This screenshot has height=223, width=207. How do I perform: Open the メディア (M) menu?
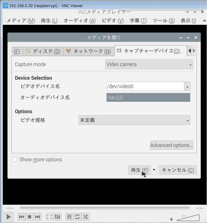[x=21, y=20]
